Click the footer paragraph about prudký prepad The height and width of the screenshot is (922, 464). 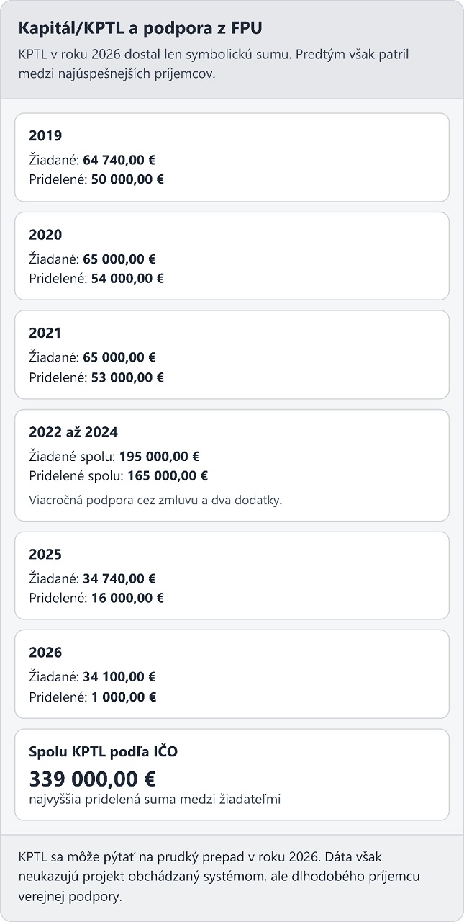coord(219,877)
